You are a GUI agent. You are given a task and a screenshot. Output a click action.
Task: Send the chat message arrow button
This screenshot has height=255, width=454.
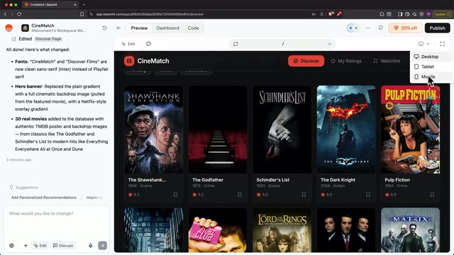(102, 246)
